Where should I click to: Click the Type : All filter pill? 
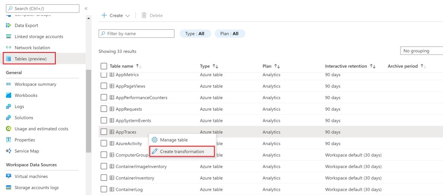(195, 34)
